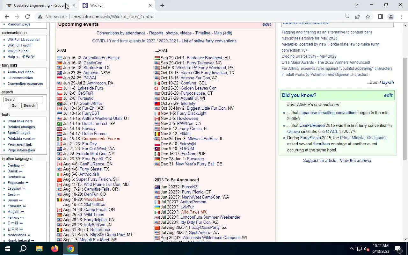Viewport: 408px width, 255px height.
Task: Open the Windows Start menu
Action: tap(8, 249)
